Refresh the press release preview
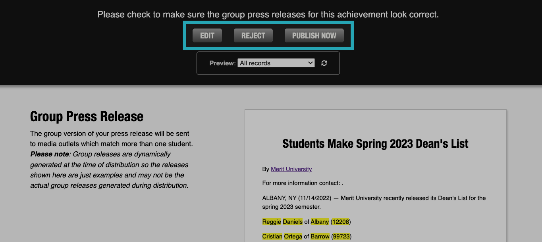 point(324,63)
